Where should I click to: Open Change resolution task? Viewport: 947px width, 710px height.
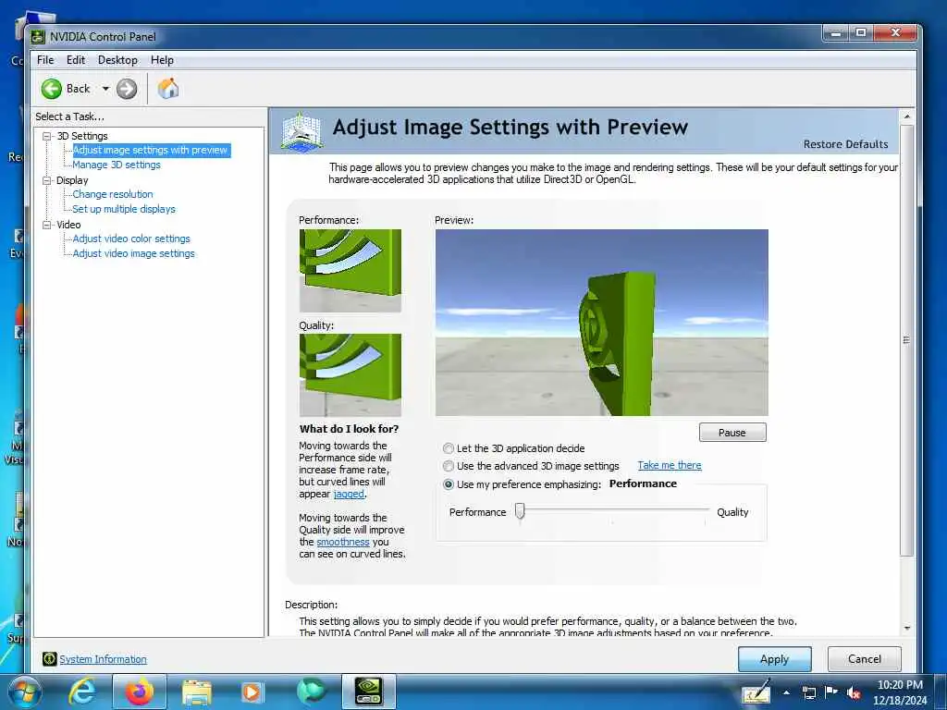(112, 194)
